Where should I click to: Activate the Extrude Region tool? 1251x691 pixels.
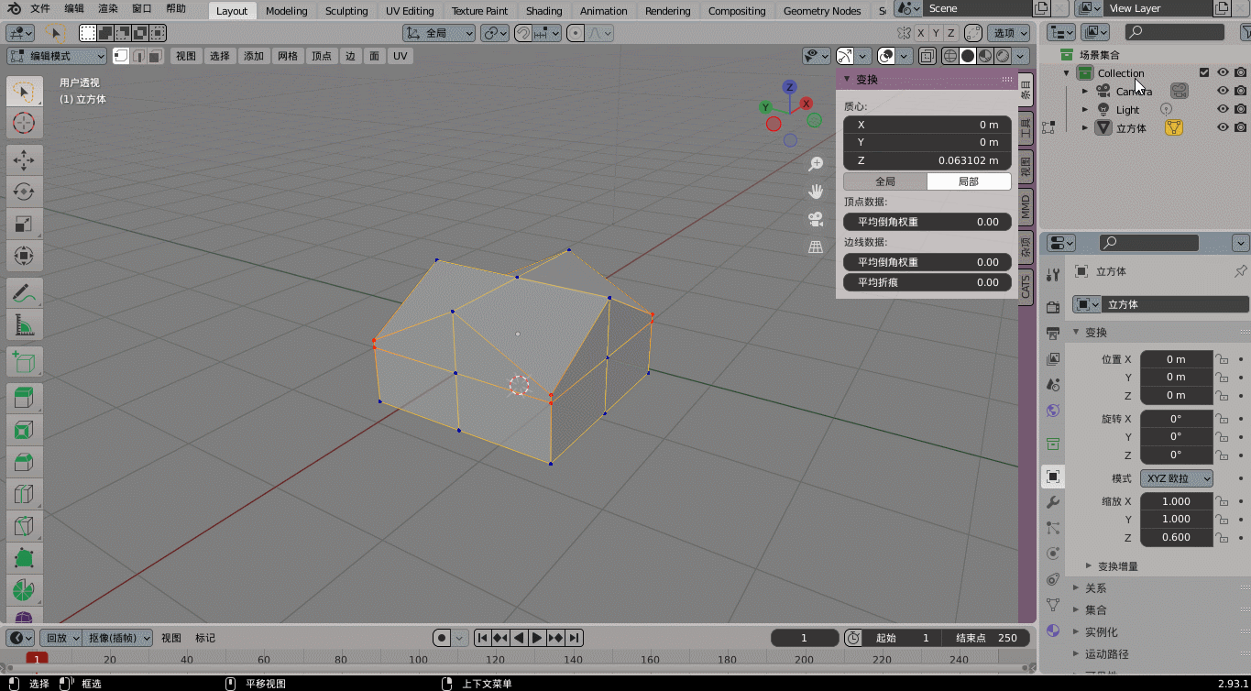[25, 399]
